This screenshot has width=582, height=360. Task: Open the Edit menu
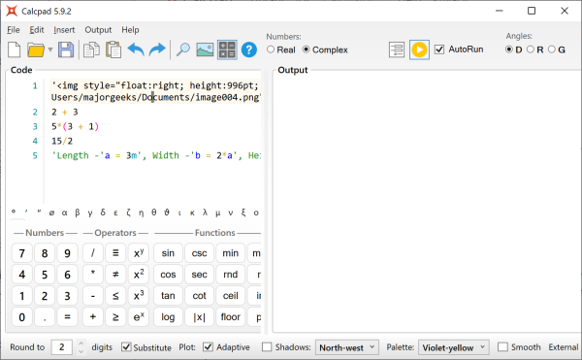tap(37, 30)
